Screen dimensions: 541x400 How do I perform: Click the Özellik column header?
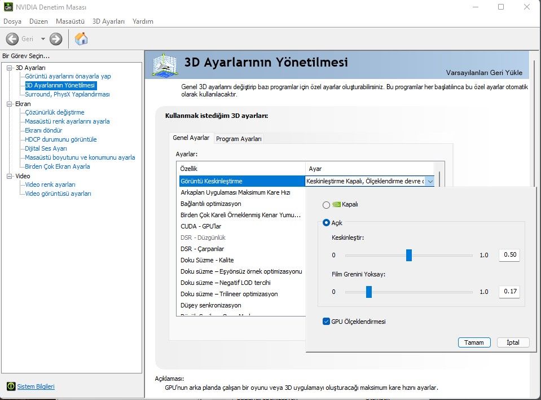(x=241, y=169)
